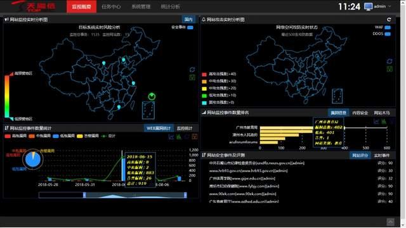Open the 任务中心 navigation tab
The image size is (406, 228).
111,7
